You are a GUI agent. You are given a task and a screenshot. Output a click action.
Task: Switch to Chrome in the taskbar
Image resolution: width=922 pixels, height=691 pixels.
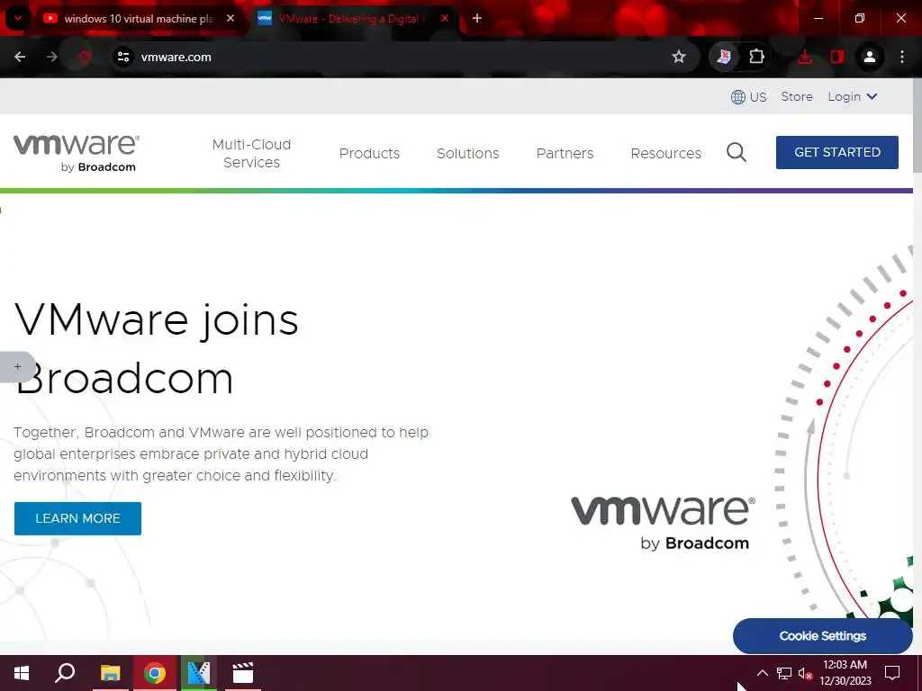pos(155,673)
